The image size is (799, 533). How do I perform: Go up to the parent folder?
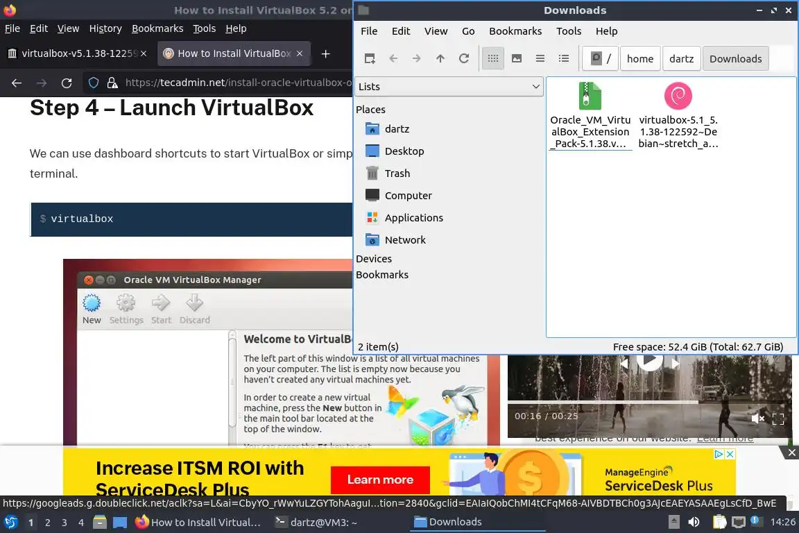coord(440,59)
